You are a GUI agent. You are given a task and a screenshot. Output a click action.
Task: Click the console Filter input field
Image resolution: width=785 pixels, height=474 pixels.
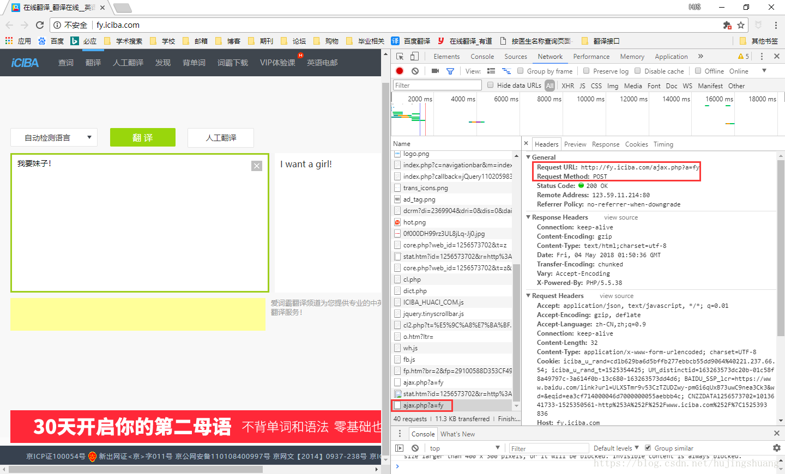click(x=548, y=448)
